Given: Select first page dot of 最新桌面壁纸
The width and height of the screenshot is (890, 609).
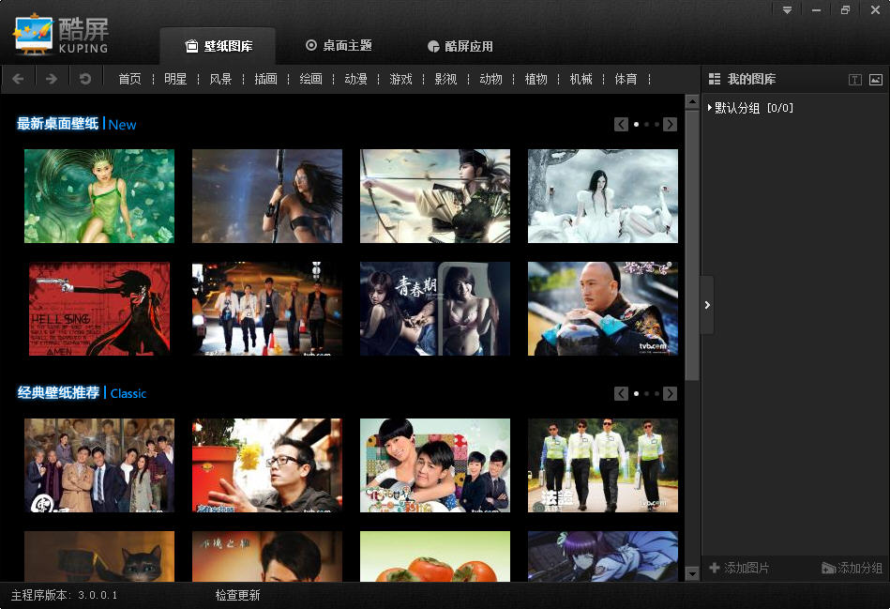Looking at the screenshot, I should [x=636, y=124].
